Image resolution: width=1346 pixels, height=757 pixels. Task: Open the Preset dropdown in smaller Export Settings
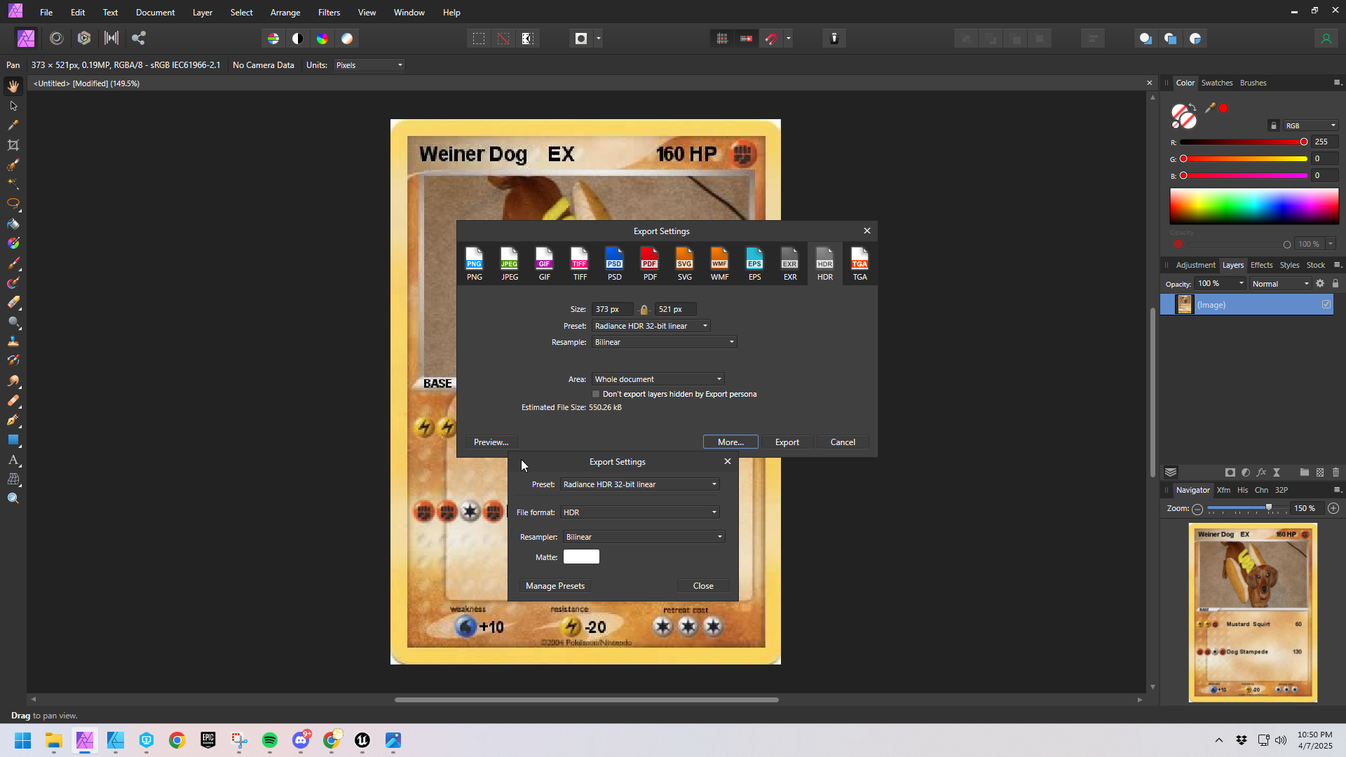tap(639, 484)
